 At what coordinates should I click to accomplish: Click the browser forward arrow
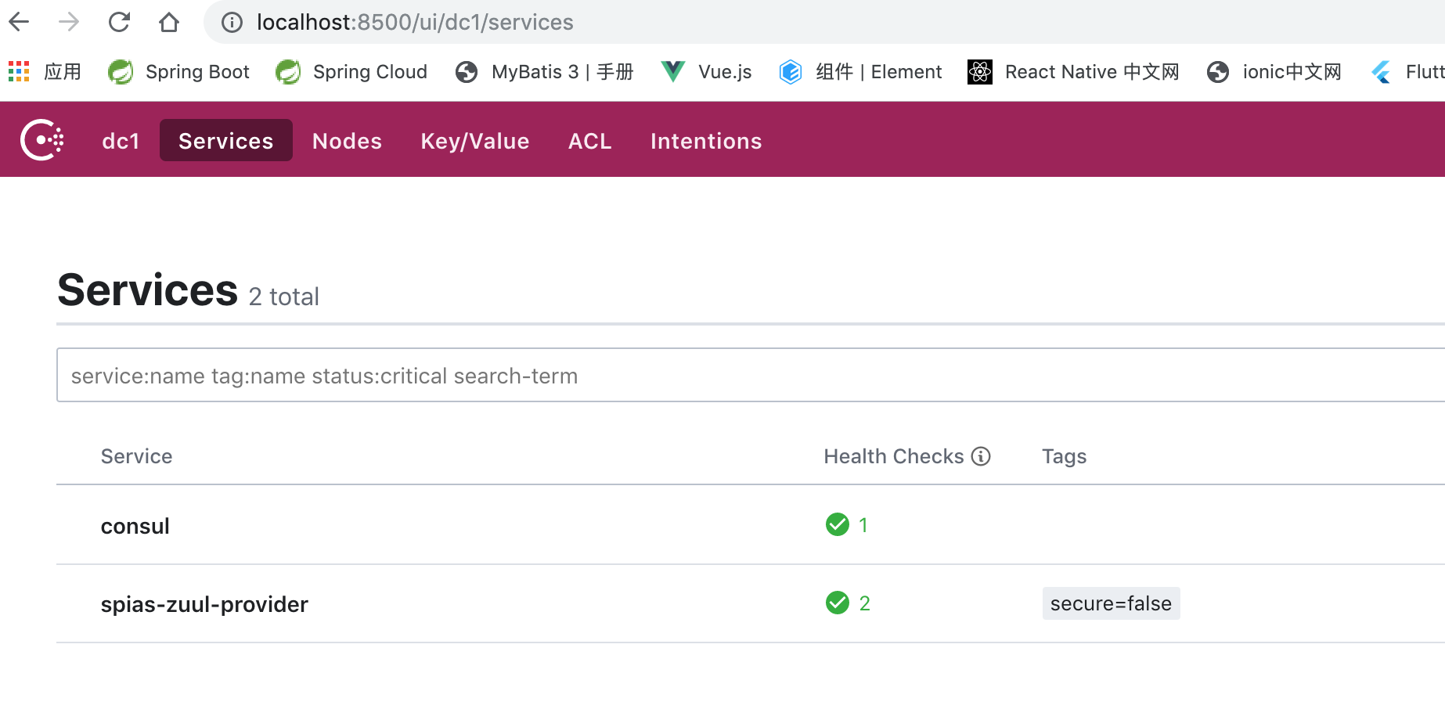(69, 22)
